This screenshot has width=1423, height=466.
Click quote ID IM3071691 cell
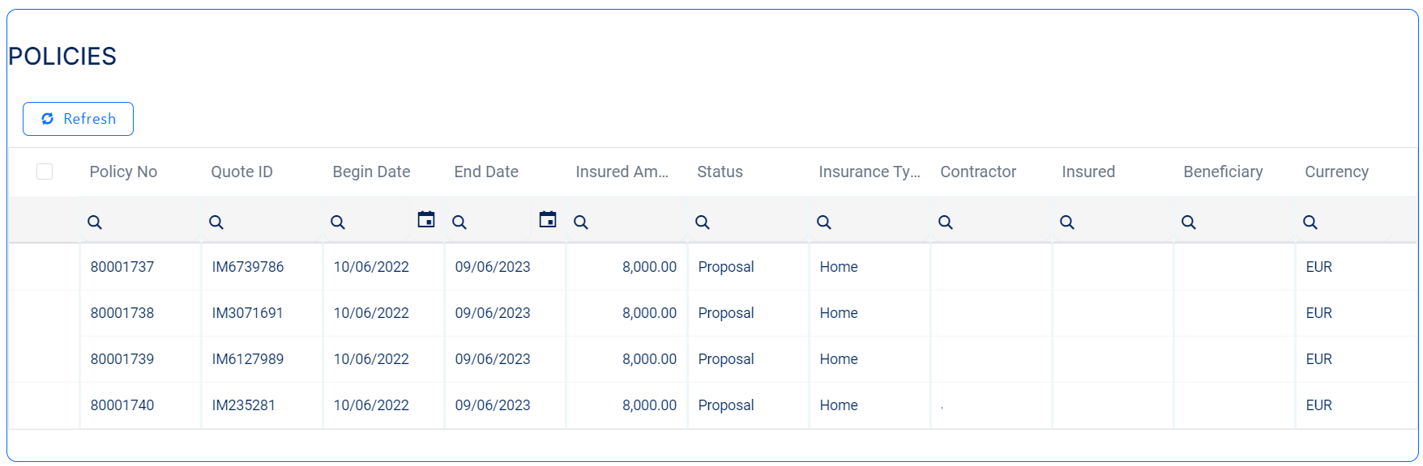(x=247, y=313)
